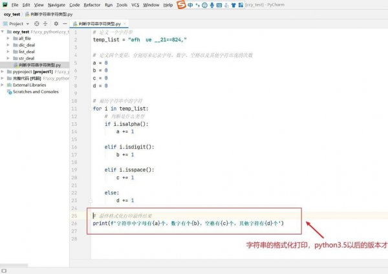Click the locate current file crosshair icon
Viewport: 388px width, 274px height.
pyautogui.click(x=37, y=24)
